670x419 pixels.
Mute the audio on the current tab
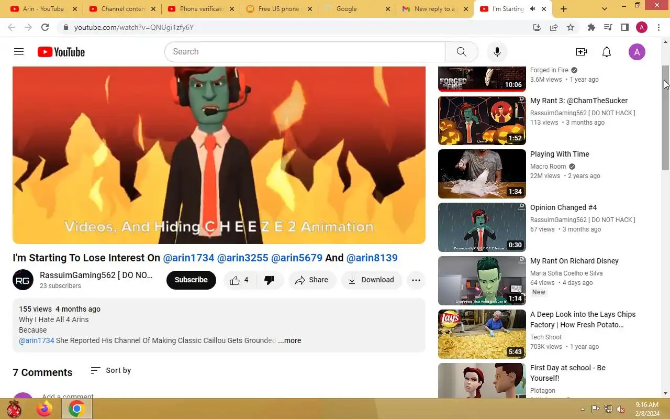(532, 9)
